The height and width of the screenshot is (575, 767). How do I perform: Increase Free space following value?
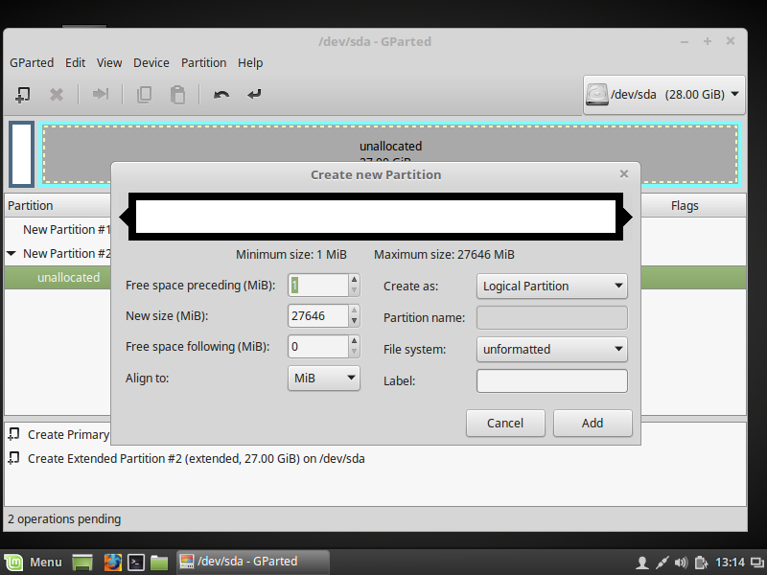(x=354, y=341)
